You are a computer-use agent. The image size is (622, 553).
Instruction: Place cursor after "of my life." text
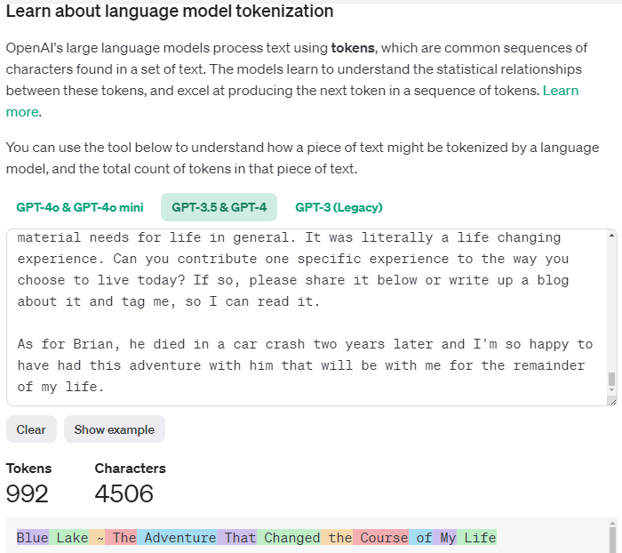tap(106, 387)
